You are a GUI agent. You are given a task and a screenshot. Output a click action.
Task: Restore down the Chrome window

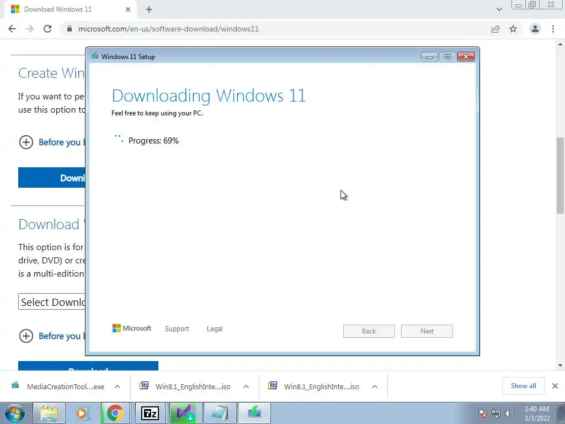[x=532, y=5]
